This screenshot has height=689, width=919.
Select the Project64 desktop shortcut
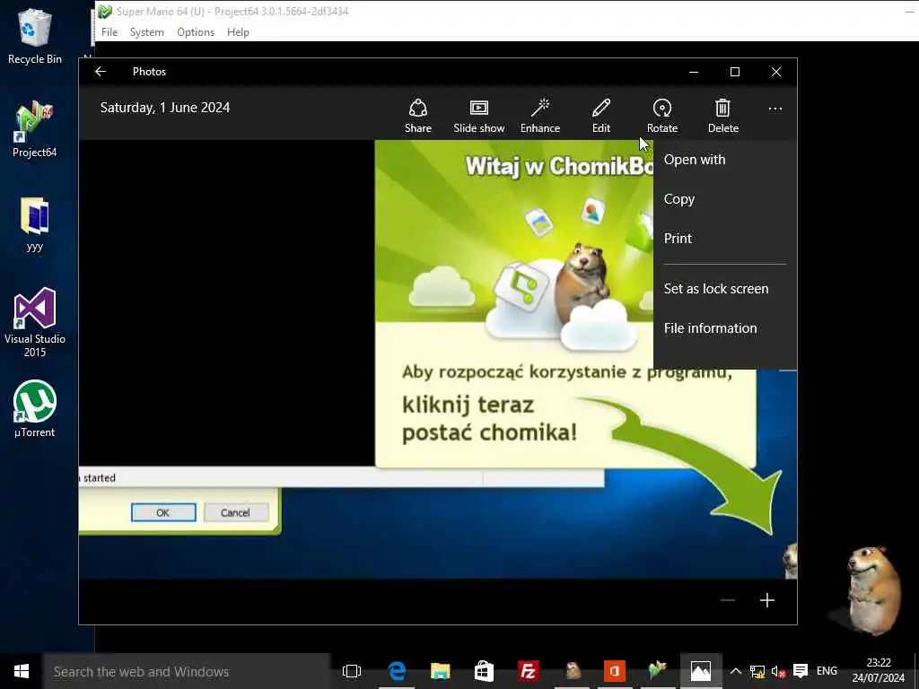35,129
